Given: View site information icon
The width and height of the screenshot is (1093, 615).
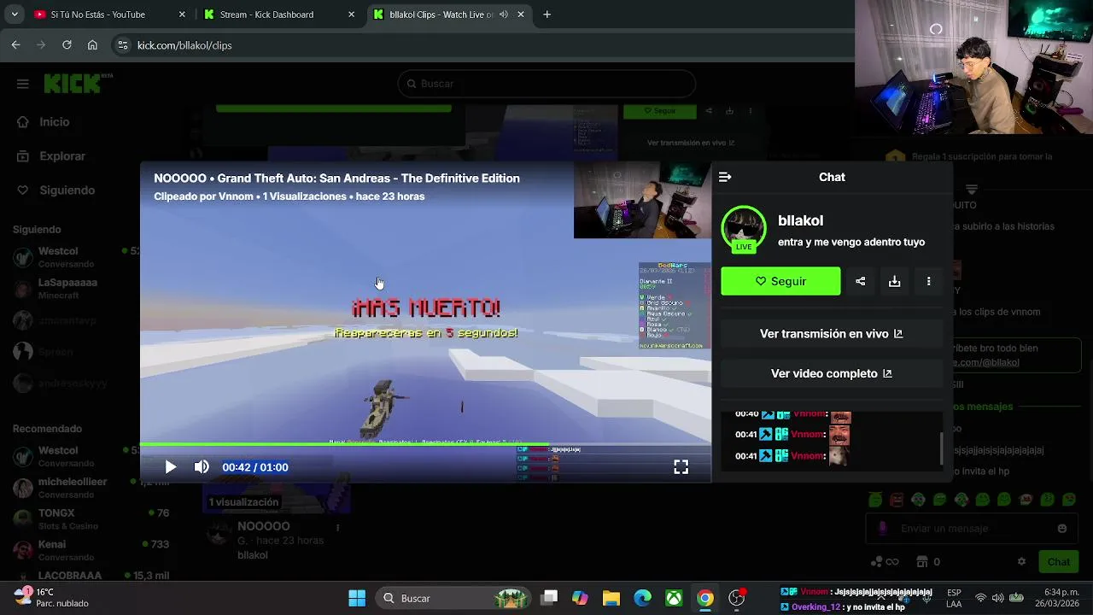Looking at the screenshot, I should 123,45.
